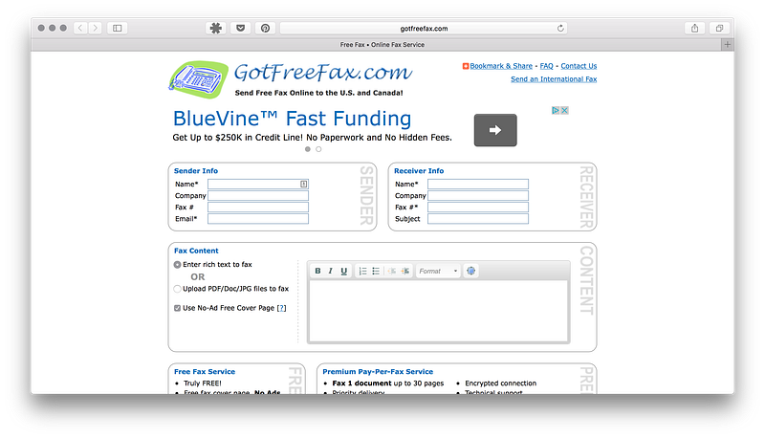Toggle bold formatting in editor

click(x=317, y=271)
